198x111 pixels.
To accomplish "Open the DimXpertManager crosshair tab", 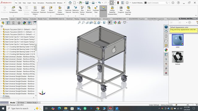I will click(x=19, y=23).
